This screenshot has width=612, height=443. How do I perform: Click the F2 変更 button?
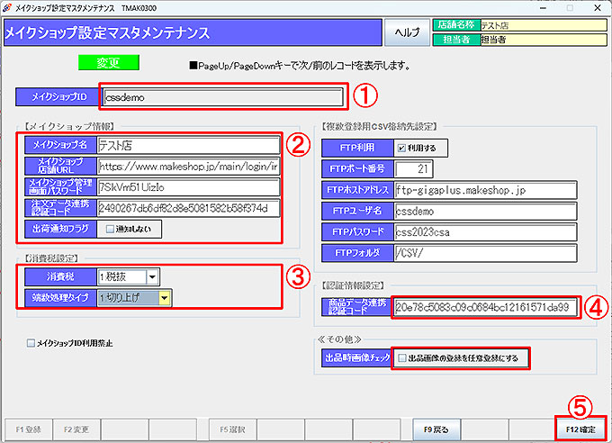point(76,429)
